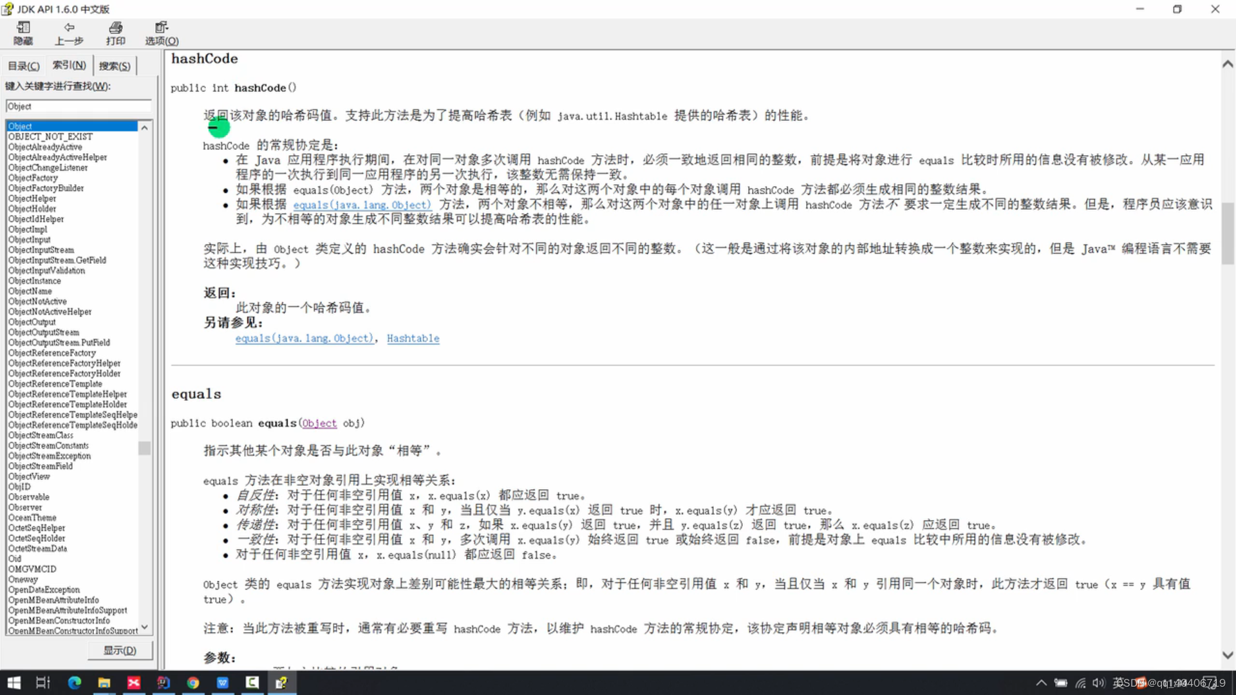Viewport: 1236px width, 695px height.
Task: Click the volume icon in system tray
Action: pos(1098,683)
